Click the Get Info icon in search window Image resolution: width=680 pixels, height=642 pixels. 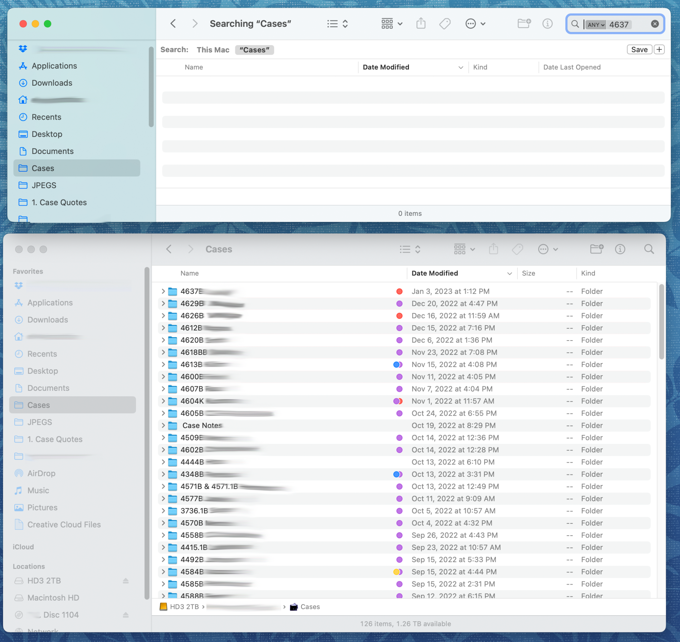547,23
